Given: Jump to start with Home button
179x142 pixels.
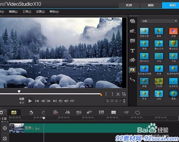Looking at the screenshot, I should [37, 101].
